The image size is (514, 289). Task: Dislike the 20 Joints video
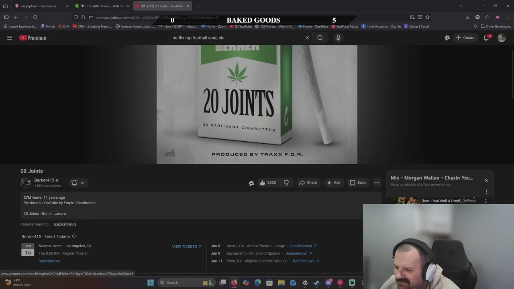pyautogui.click(x=287, y=183)
